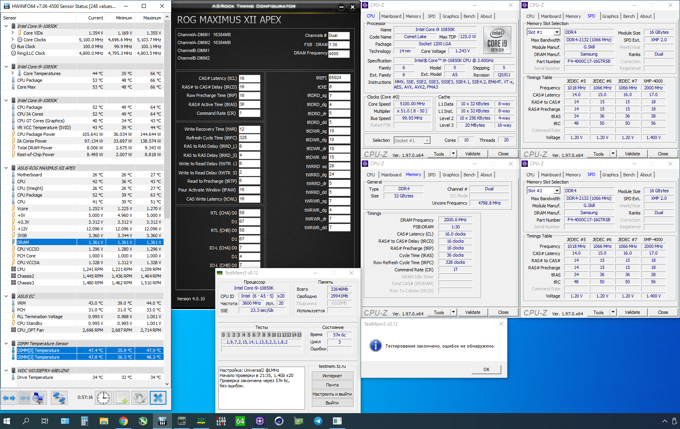Open HWiNFO networked-monitors remote icon

tap(59, 398)
